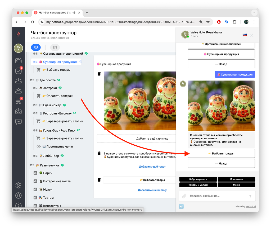
Task: Click the Telegram icon in chat widget
Action: click(181, 206)
